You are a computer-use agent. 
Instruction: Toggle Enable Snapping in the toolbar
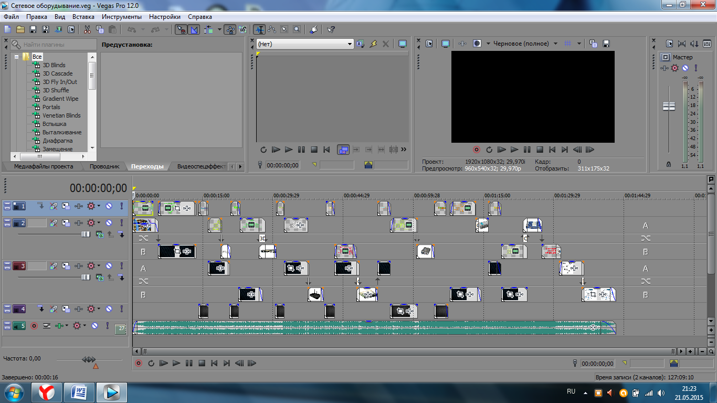pyautogui.click(x=181, y=29)
